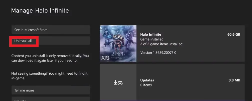252x101 pixels.
Task: Select the Uninstall all button
Action: click(51, 41)
